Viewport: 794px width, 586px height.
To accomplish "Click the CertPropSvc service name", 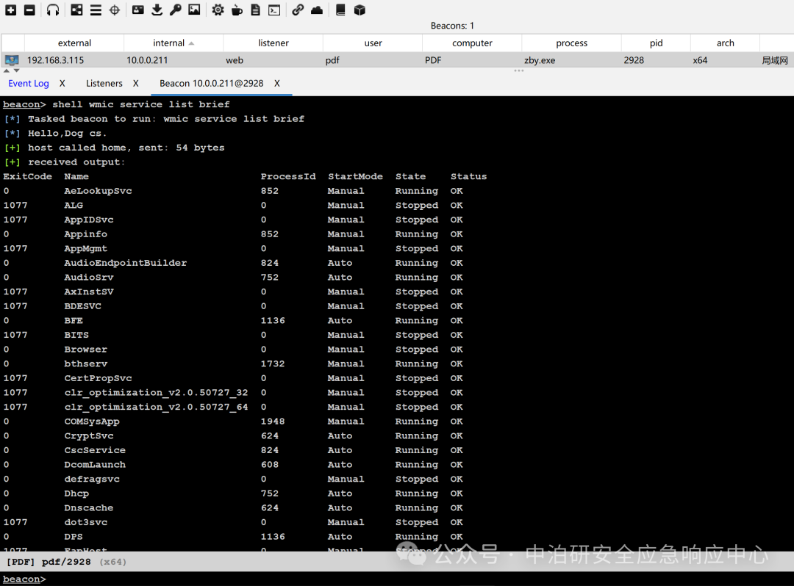I will pyautogui.click(x=98, y=378).
